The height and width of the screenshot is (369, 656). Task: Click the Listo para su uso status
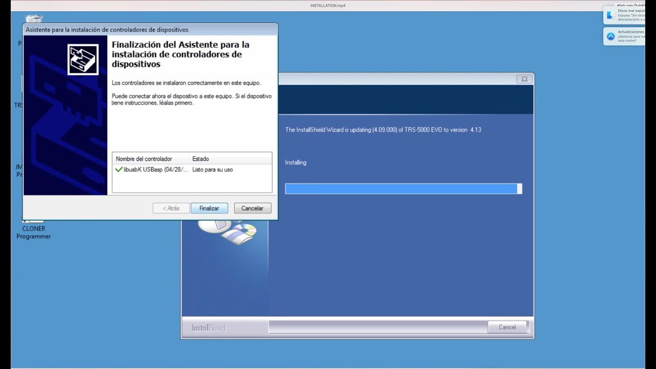[213, 170]
